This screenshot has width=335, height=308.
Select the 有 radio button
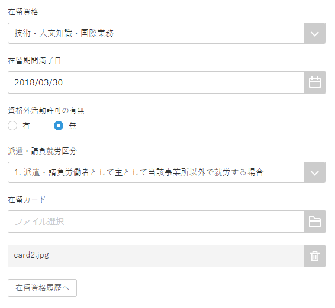click(x=12, y=126)
